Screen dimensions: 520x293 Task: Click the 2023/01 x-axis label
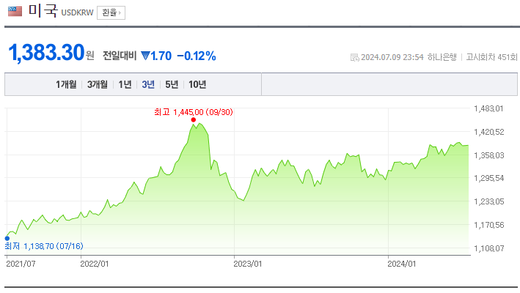click(x=248, y=264)
